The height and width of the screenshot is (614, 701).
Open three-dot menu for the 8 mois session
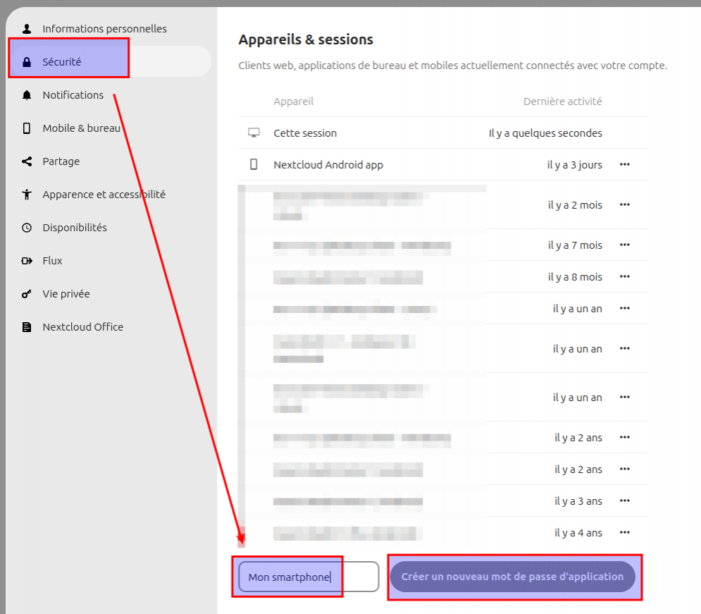(x=624, y=277)
